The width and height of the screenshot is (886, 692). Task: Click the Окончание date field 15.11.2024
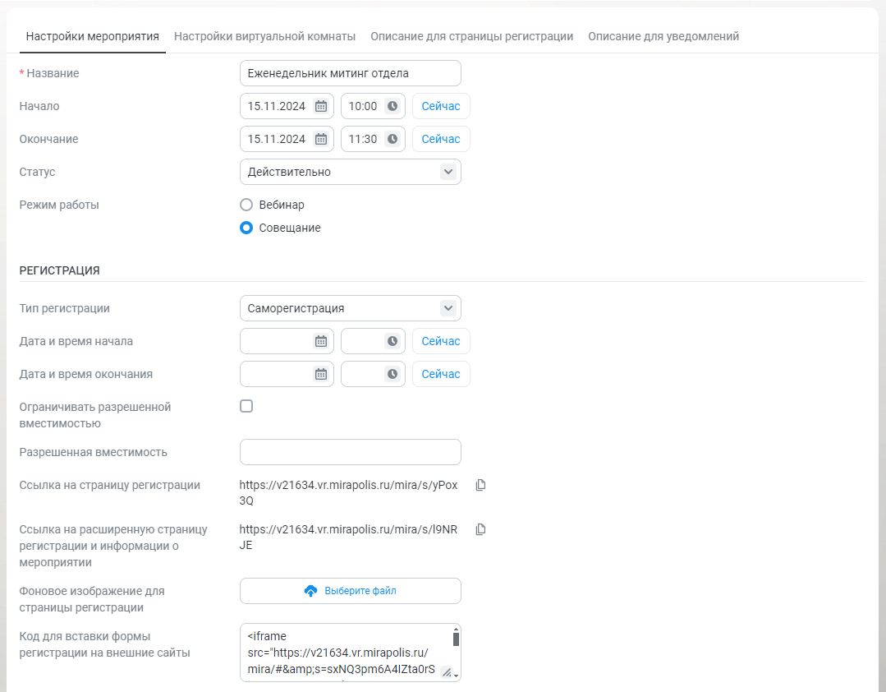[287, 139]
